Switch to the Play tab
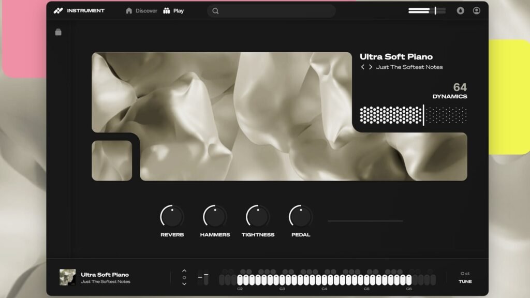Viewport: 530px width, 298px height. point(173,11)
